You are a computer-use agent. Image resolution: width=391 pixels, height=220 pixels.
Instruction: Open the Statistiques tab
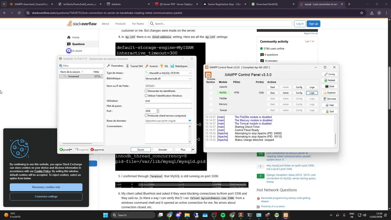tap(179, 66)
